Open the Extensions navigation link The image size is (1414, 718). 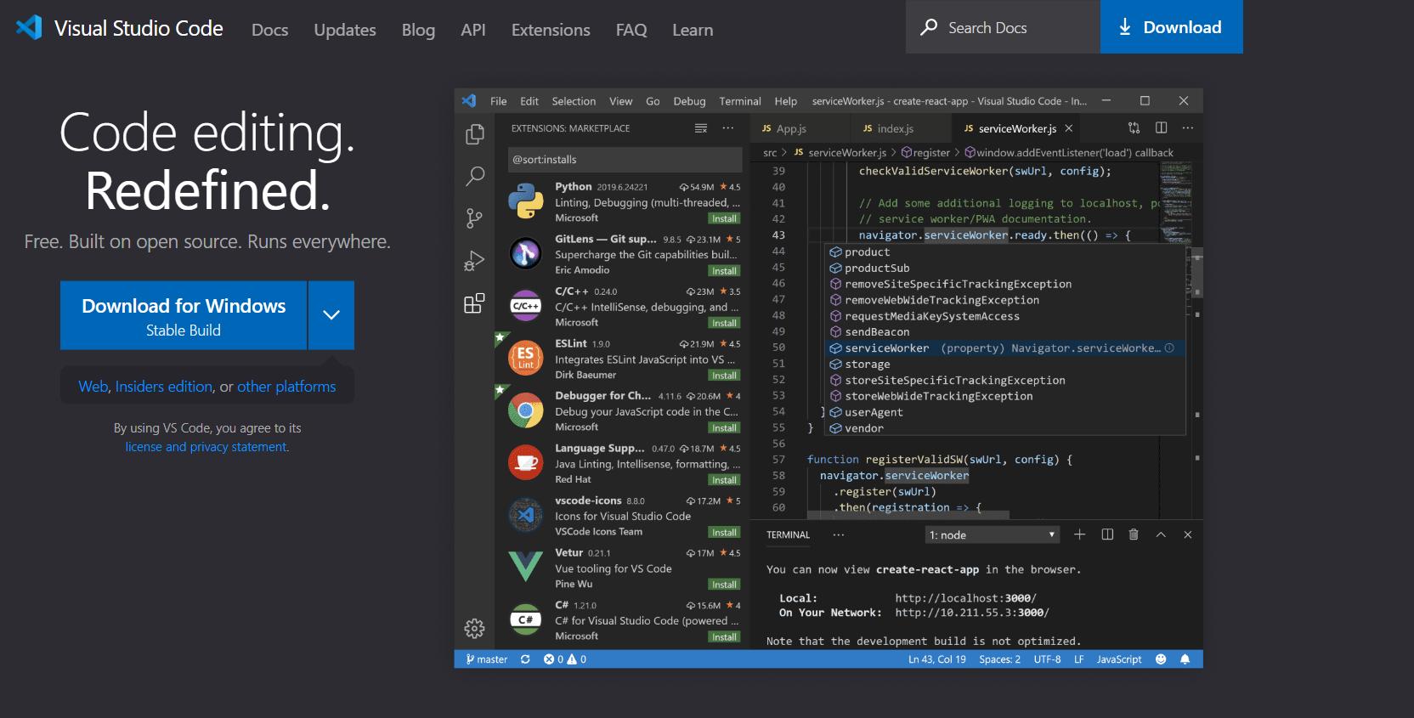[551, 30]
